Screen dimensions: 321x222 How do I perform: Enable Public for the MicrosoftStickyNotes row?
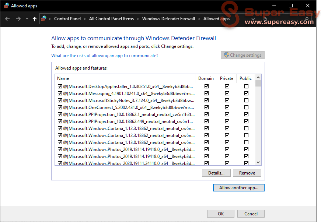[x=246, y=101]
